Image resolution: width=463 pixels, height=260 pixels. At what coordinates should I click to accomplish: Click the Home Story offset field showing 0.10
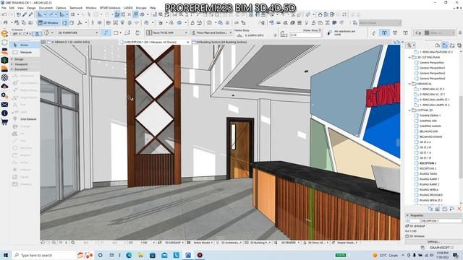[305, 35]
